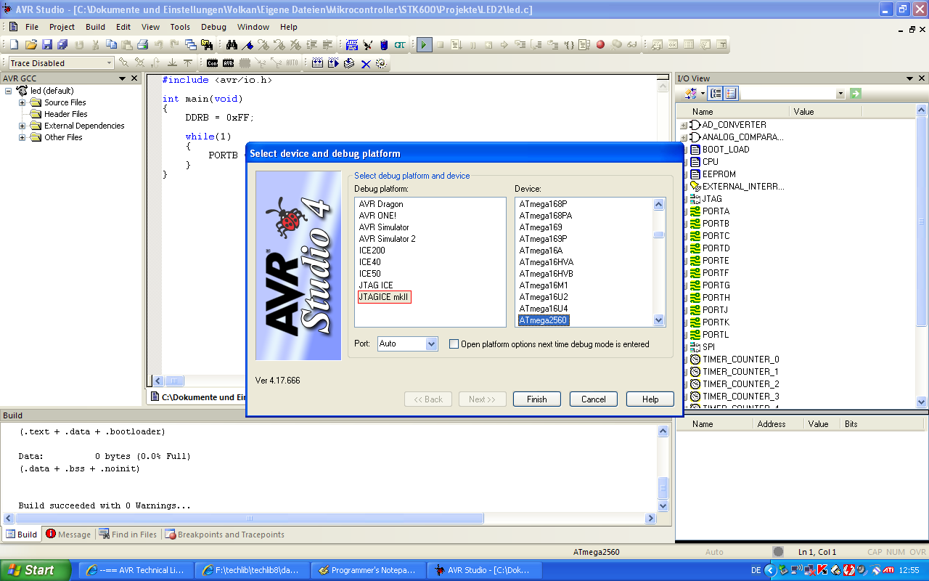Expand the Source Files folder

[22, 102]
